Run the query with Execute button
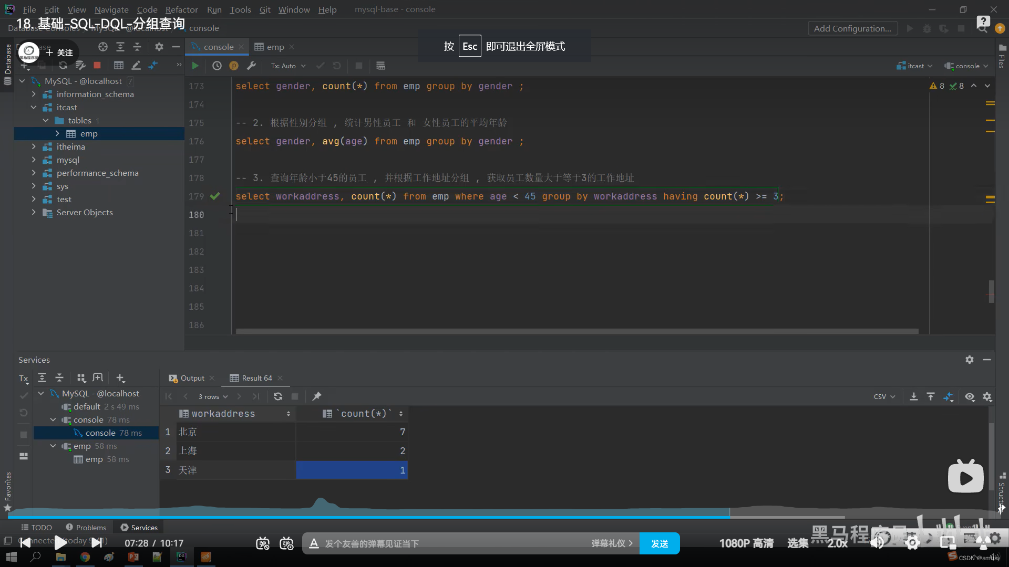Viewport: 1009px width, 567px height. pyautogui.click(x=195, y=66)
